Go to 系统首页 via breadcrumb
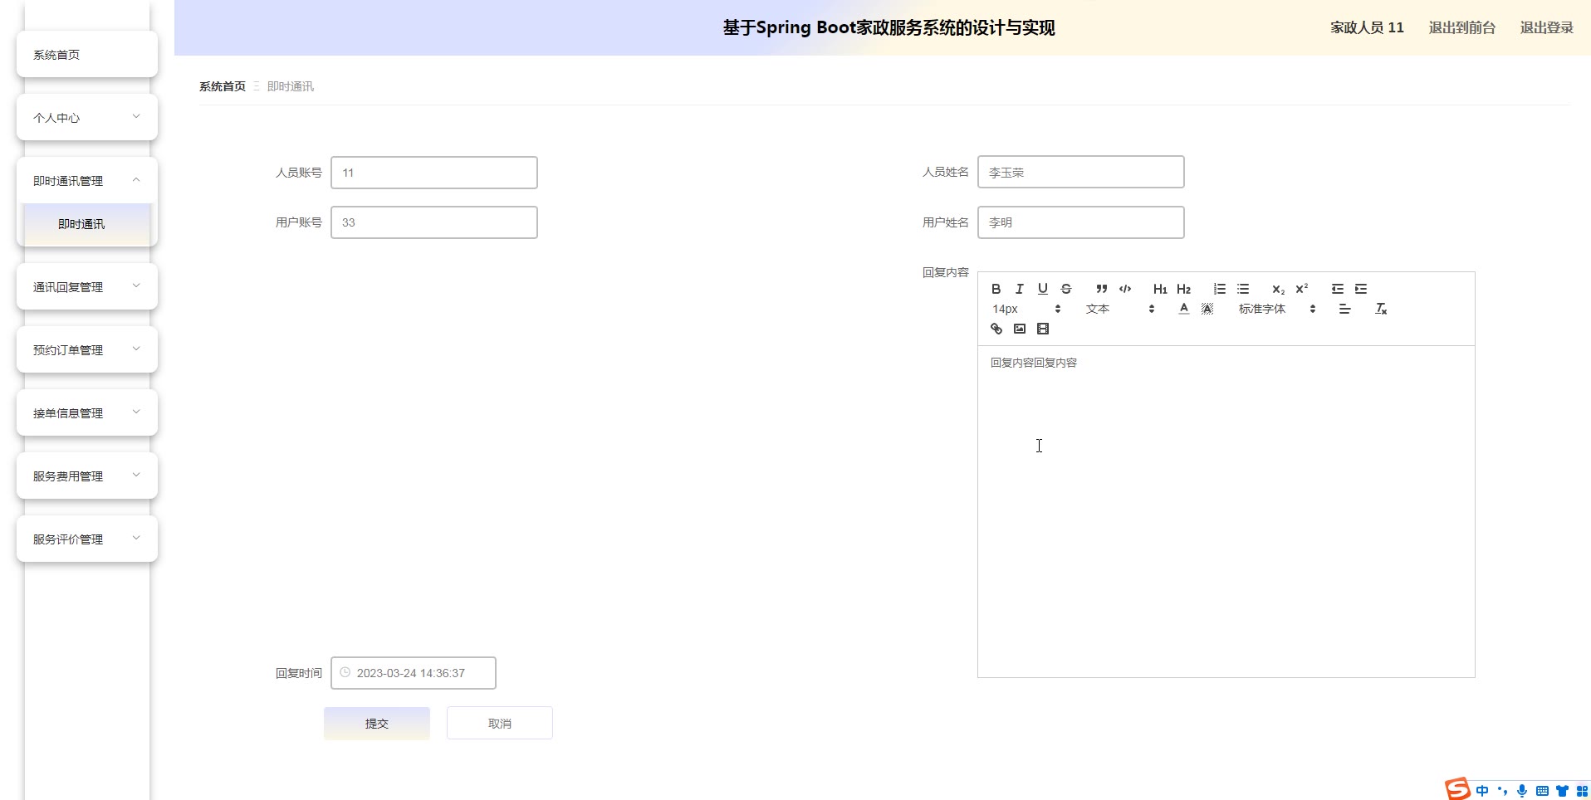Screen dimensions: 1591x800 coord(223,86)
